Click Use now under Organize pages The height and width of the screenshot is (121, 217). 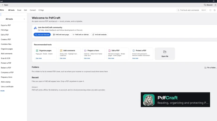tap(38, 58)
